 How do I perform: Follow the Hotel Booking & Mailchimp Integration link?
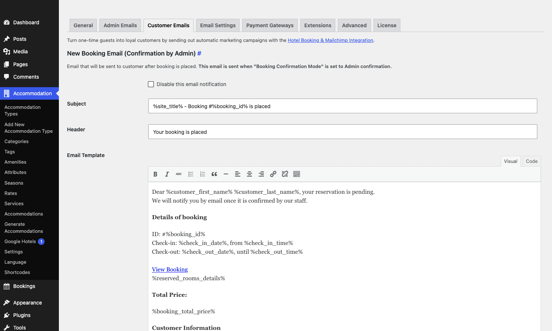pyautogui.click(x=330, y=40)
